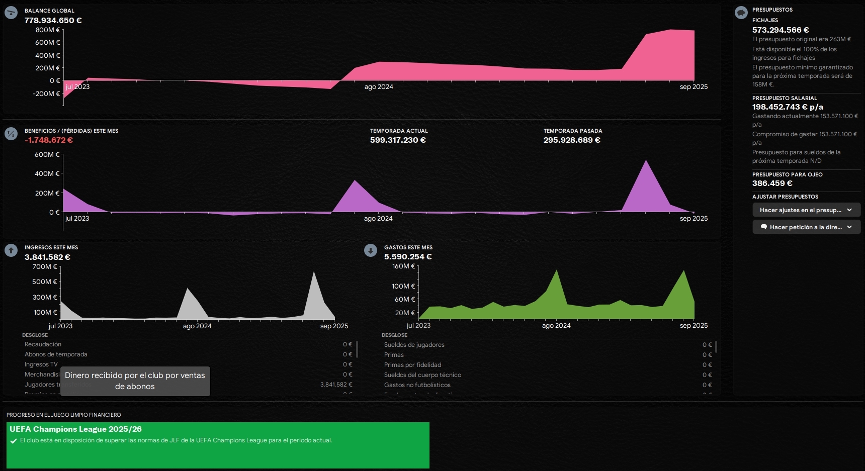This screenshot has width=865, height=471.
Task: Select the Primas por fidelidad row
Action: pyautogui.click(x=548, y=365)
